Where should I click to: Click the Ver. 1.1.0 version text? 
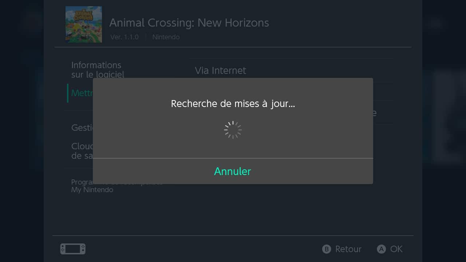[125, 37]
